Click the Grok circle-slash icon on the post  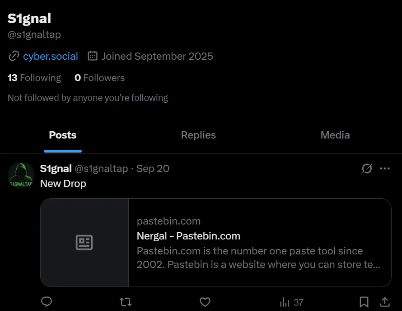pos(367,169)
